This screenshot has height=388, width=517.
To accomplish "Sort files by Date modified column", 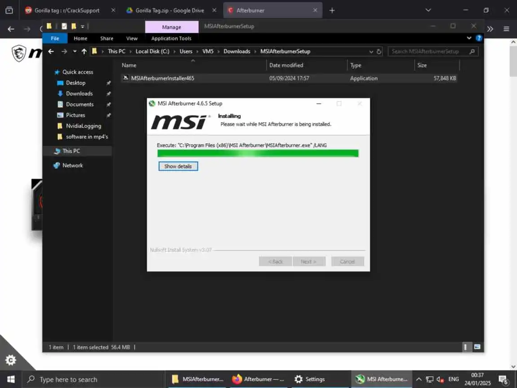I will 307,65.
